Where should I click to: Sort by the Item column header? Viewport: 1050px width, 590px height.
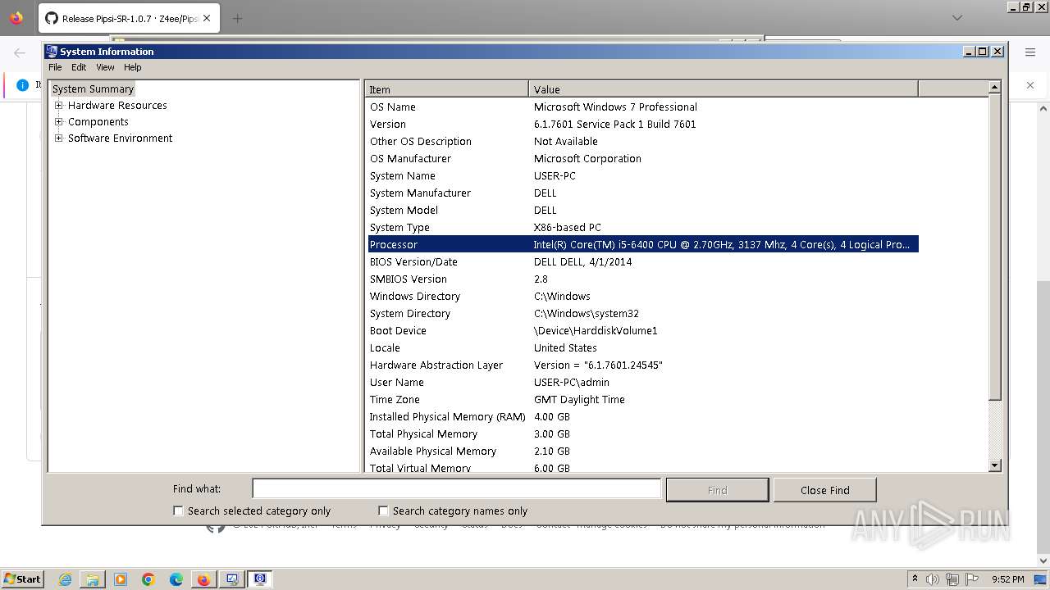pyautogui.click(x=447, y=89)
